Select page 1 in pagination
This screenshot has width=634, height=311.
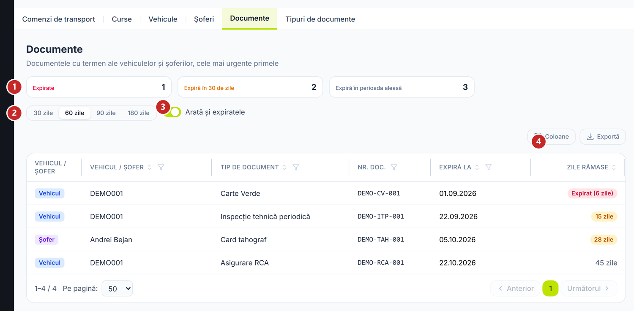coord(550,289)
